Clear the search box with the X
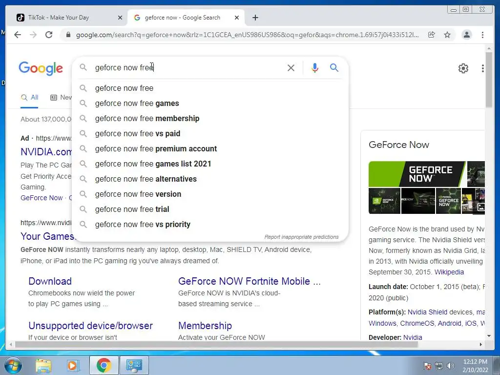 [291, 67]
